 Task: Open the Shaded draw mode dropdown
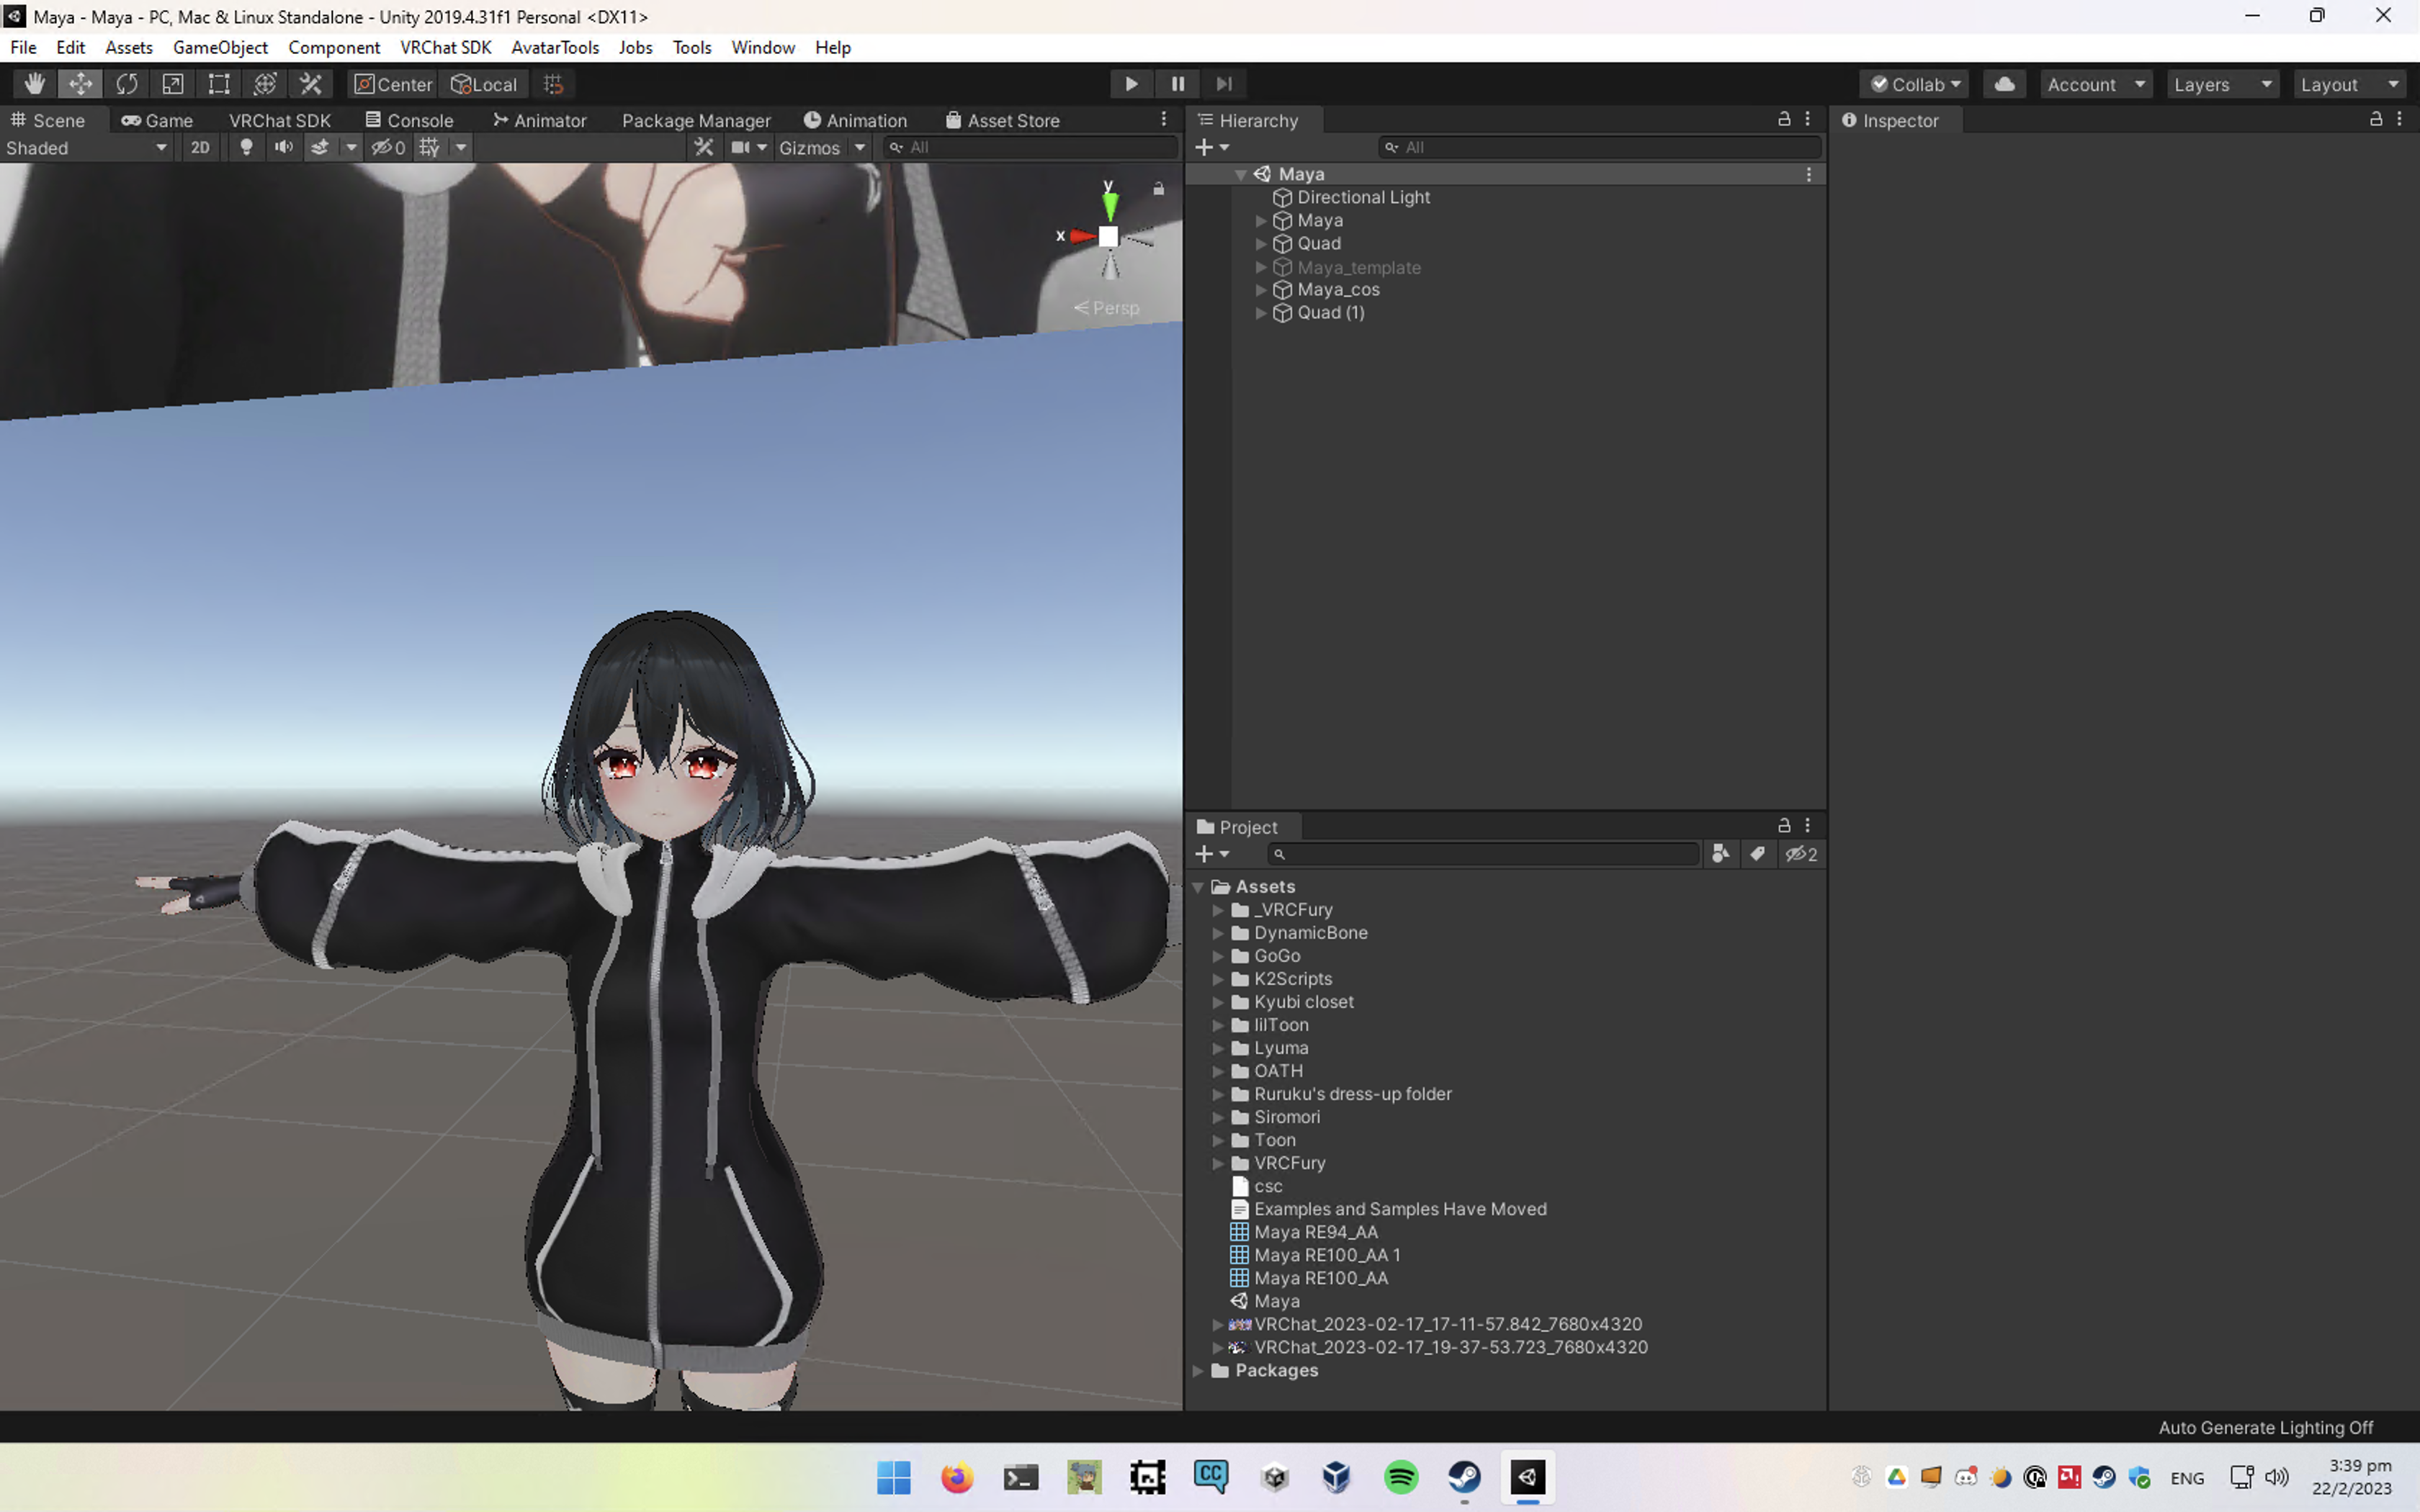tap(85, 147)
